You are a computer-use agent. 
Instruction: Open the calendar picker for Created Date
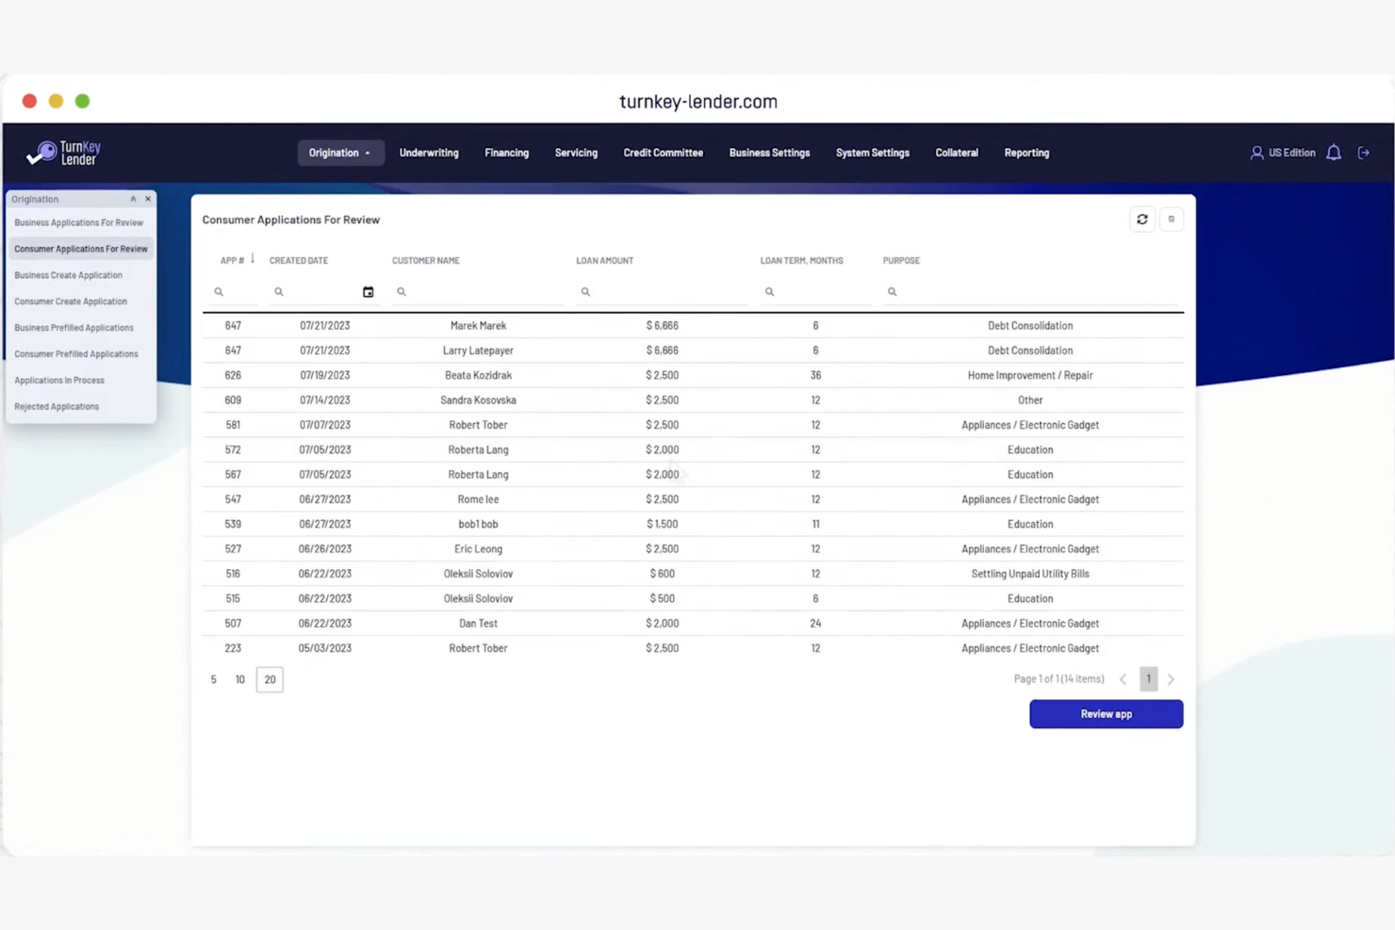(368, 291)
